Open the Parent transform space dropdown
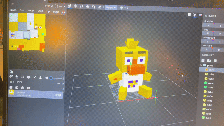The height and width of the screenshot is (126, 224). tap(111, 8)
